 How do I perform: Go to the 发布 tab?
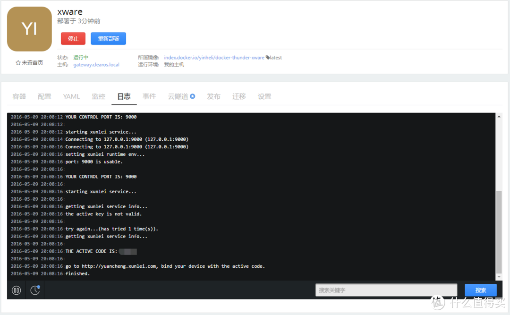[213, 96]
